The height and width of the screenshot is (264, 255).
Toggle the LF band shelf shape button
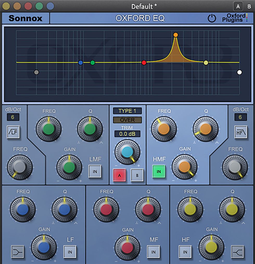[x=17, y=252]
